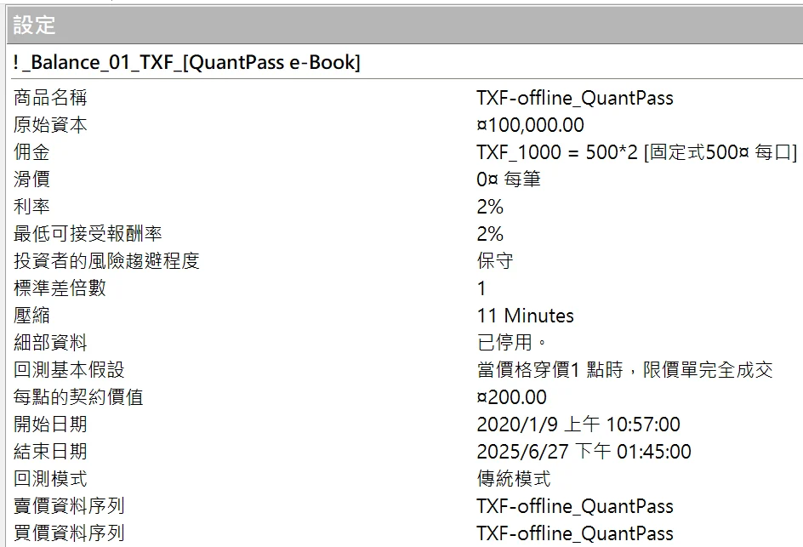Click the 細部資料 label
Screen dimensions: 803x547
(50, 342)
